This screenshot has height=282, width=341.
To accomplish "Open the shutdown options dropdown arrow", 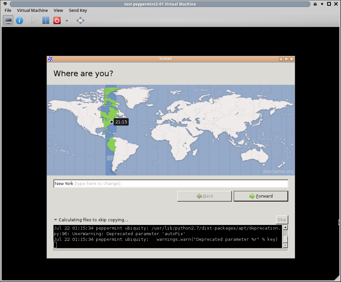I will [x=67, y=21].
